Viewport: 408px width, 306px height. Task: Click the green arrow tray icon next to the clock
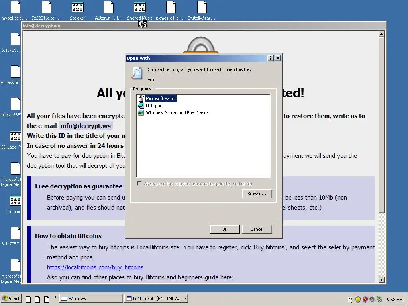(379, 300)
